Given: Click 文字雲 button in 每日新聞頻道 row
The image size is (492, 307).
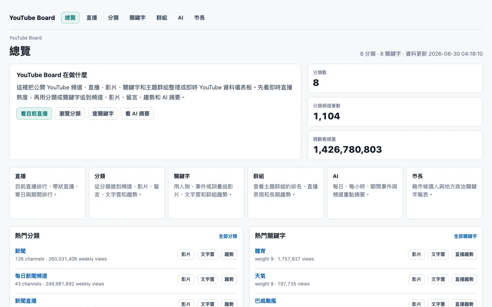Looking at the screenshot, I should tap(208, 279).
